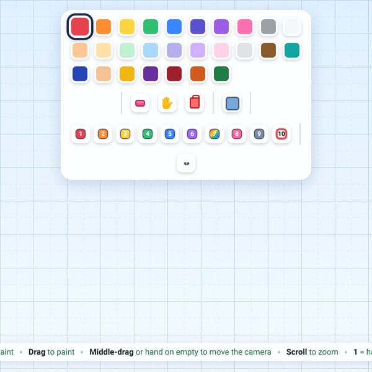Choose the red number 1 preset
The height and width of the screenshot is (372, 372).
[x=81, y=134]
